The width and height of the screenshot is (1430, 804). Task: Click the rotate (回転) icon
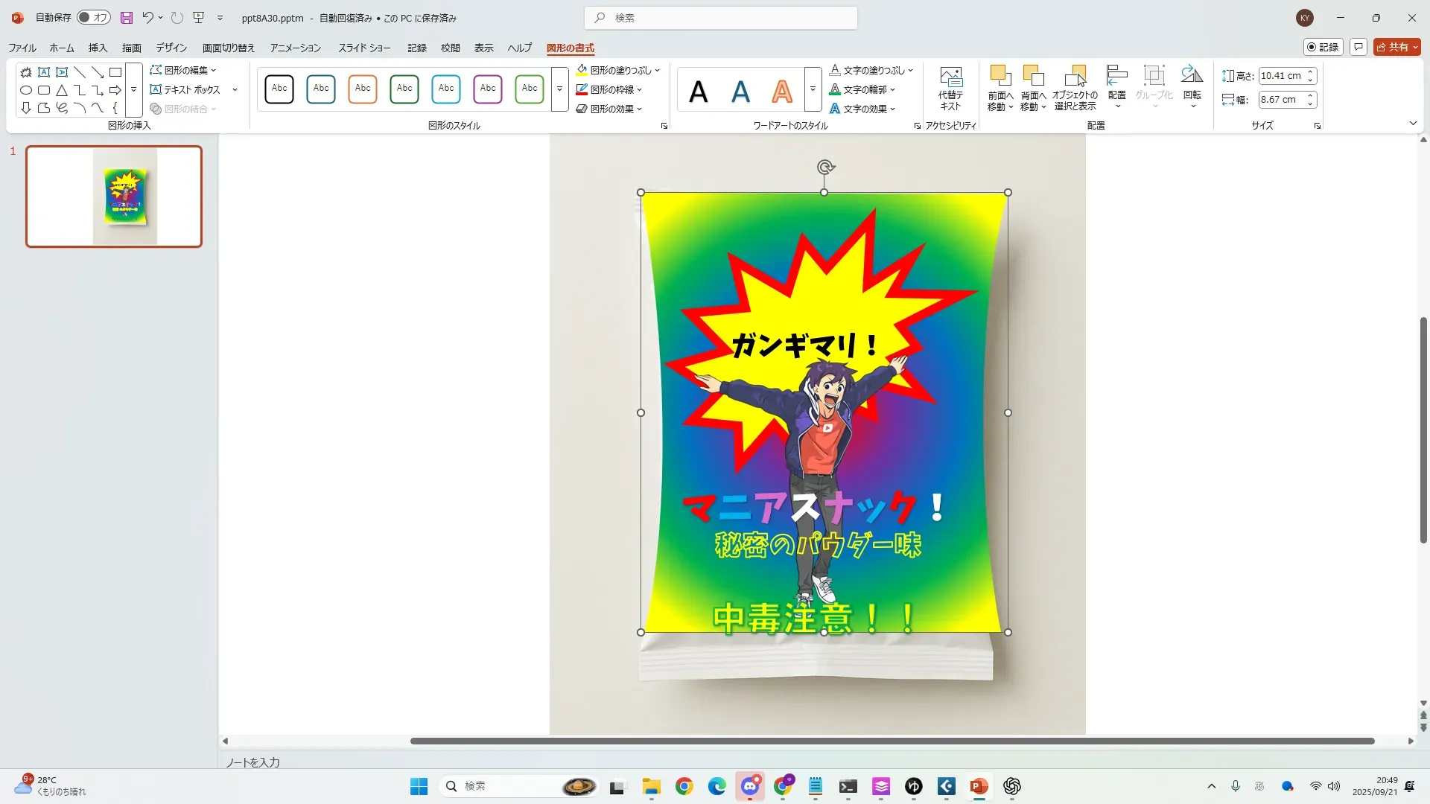1192,76
